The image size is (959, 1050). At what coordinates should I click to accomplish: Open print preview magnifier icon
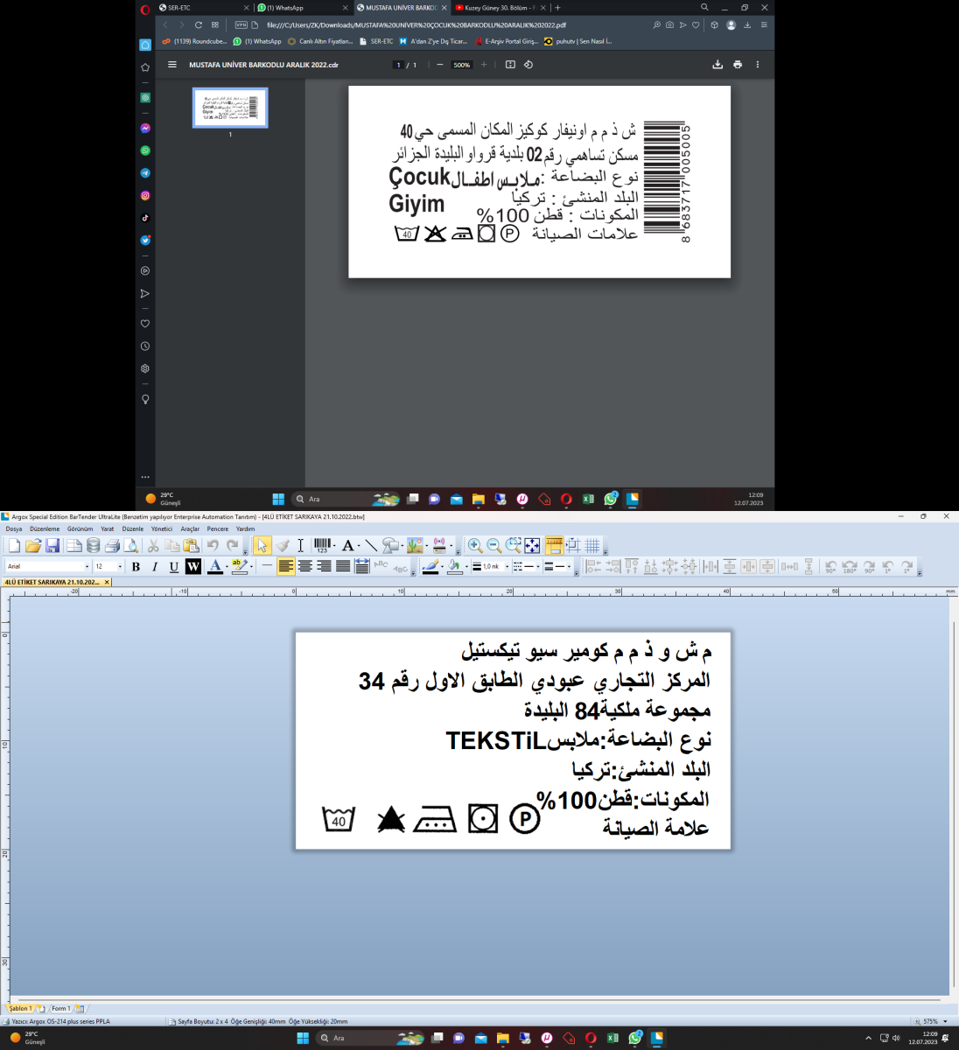[x=131, y=546]
